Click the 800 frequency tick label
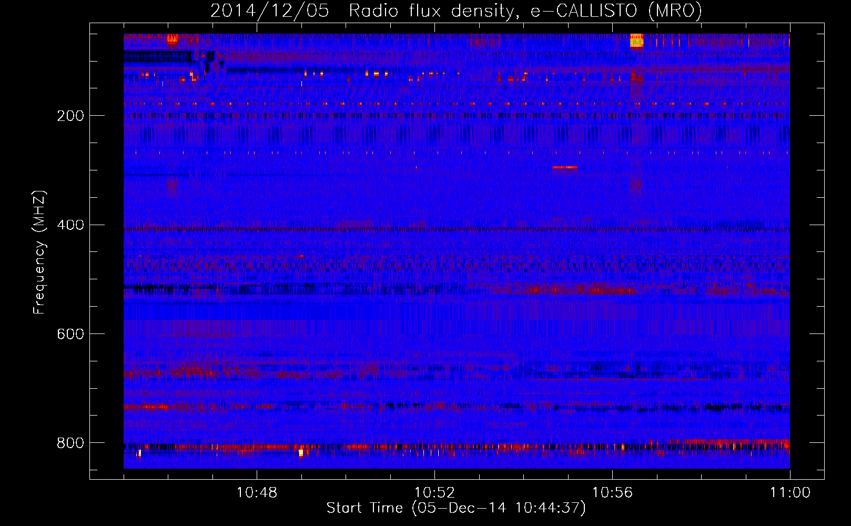This screenshot has height=526, width=851. (70, 443)
